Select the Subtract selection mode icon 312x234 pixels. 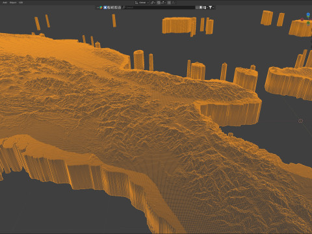(x=112, y=7)
